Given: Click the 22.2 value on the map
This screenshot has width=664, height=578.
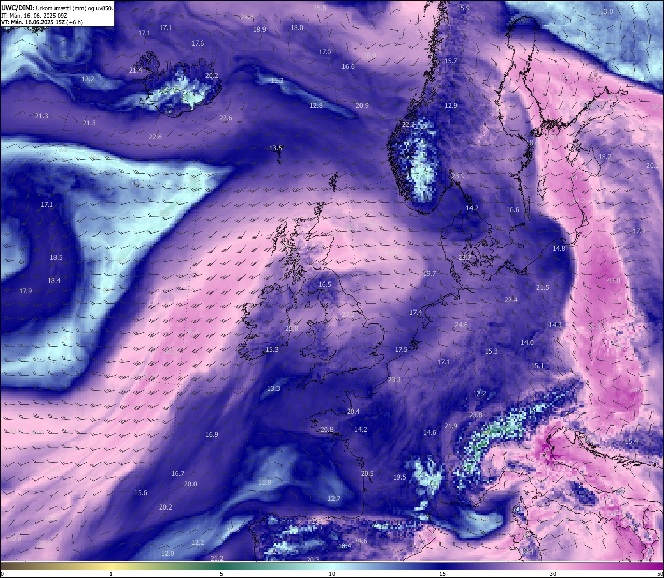Looking at the screenshot, I should tap(408, 124).
